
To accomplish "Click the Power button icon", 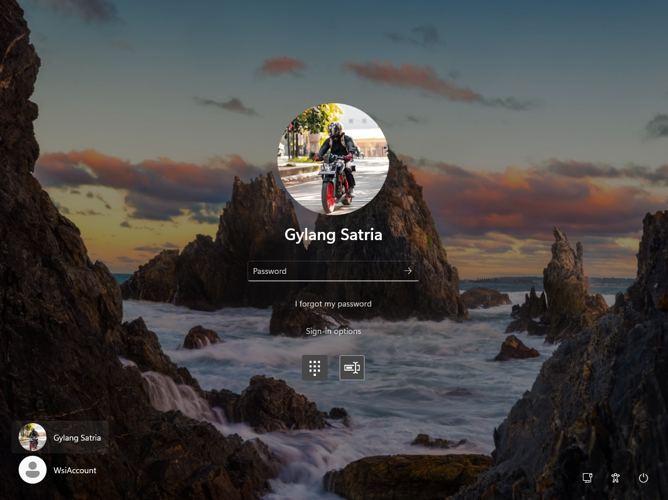I will 644,478.
